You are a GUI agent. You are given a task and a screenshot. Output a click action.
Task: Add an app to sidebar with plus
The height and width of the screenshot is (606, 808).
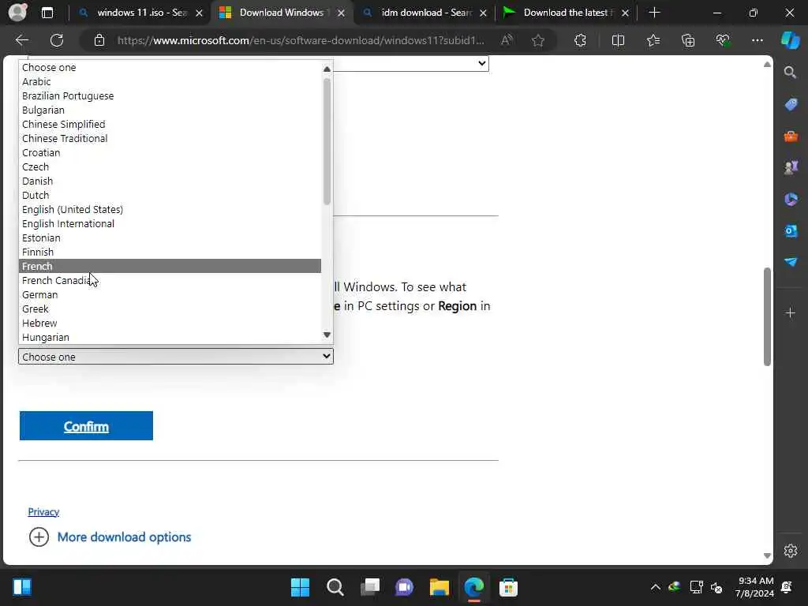pyautogui.click(x=790, y=312)
